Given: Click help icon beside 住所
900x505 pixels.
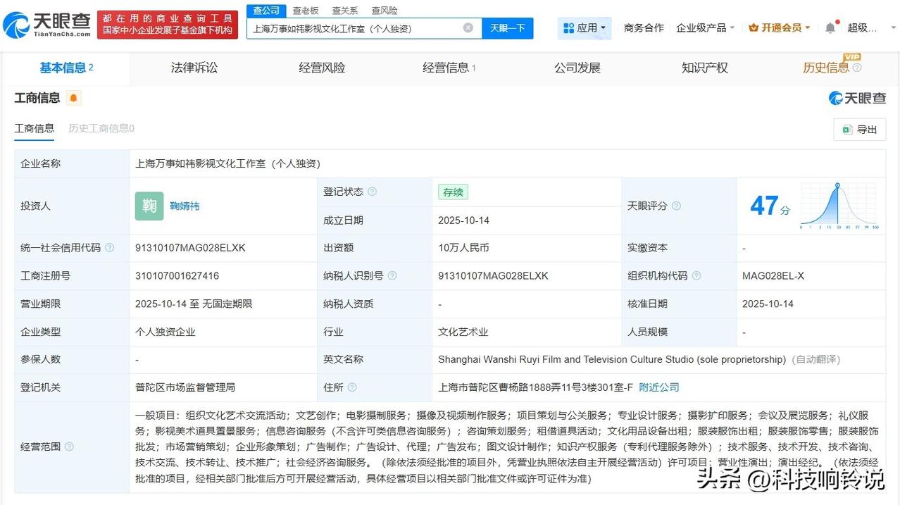Looking at the screenshot, I should (x=352, y=387).
